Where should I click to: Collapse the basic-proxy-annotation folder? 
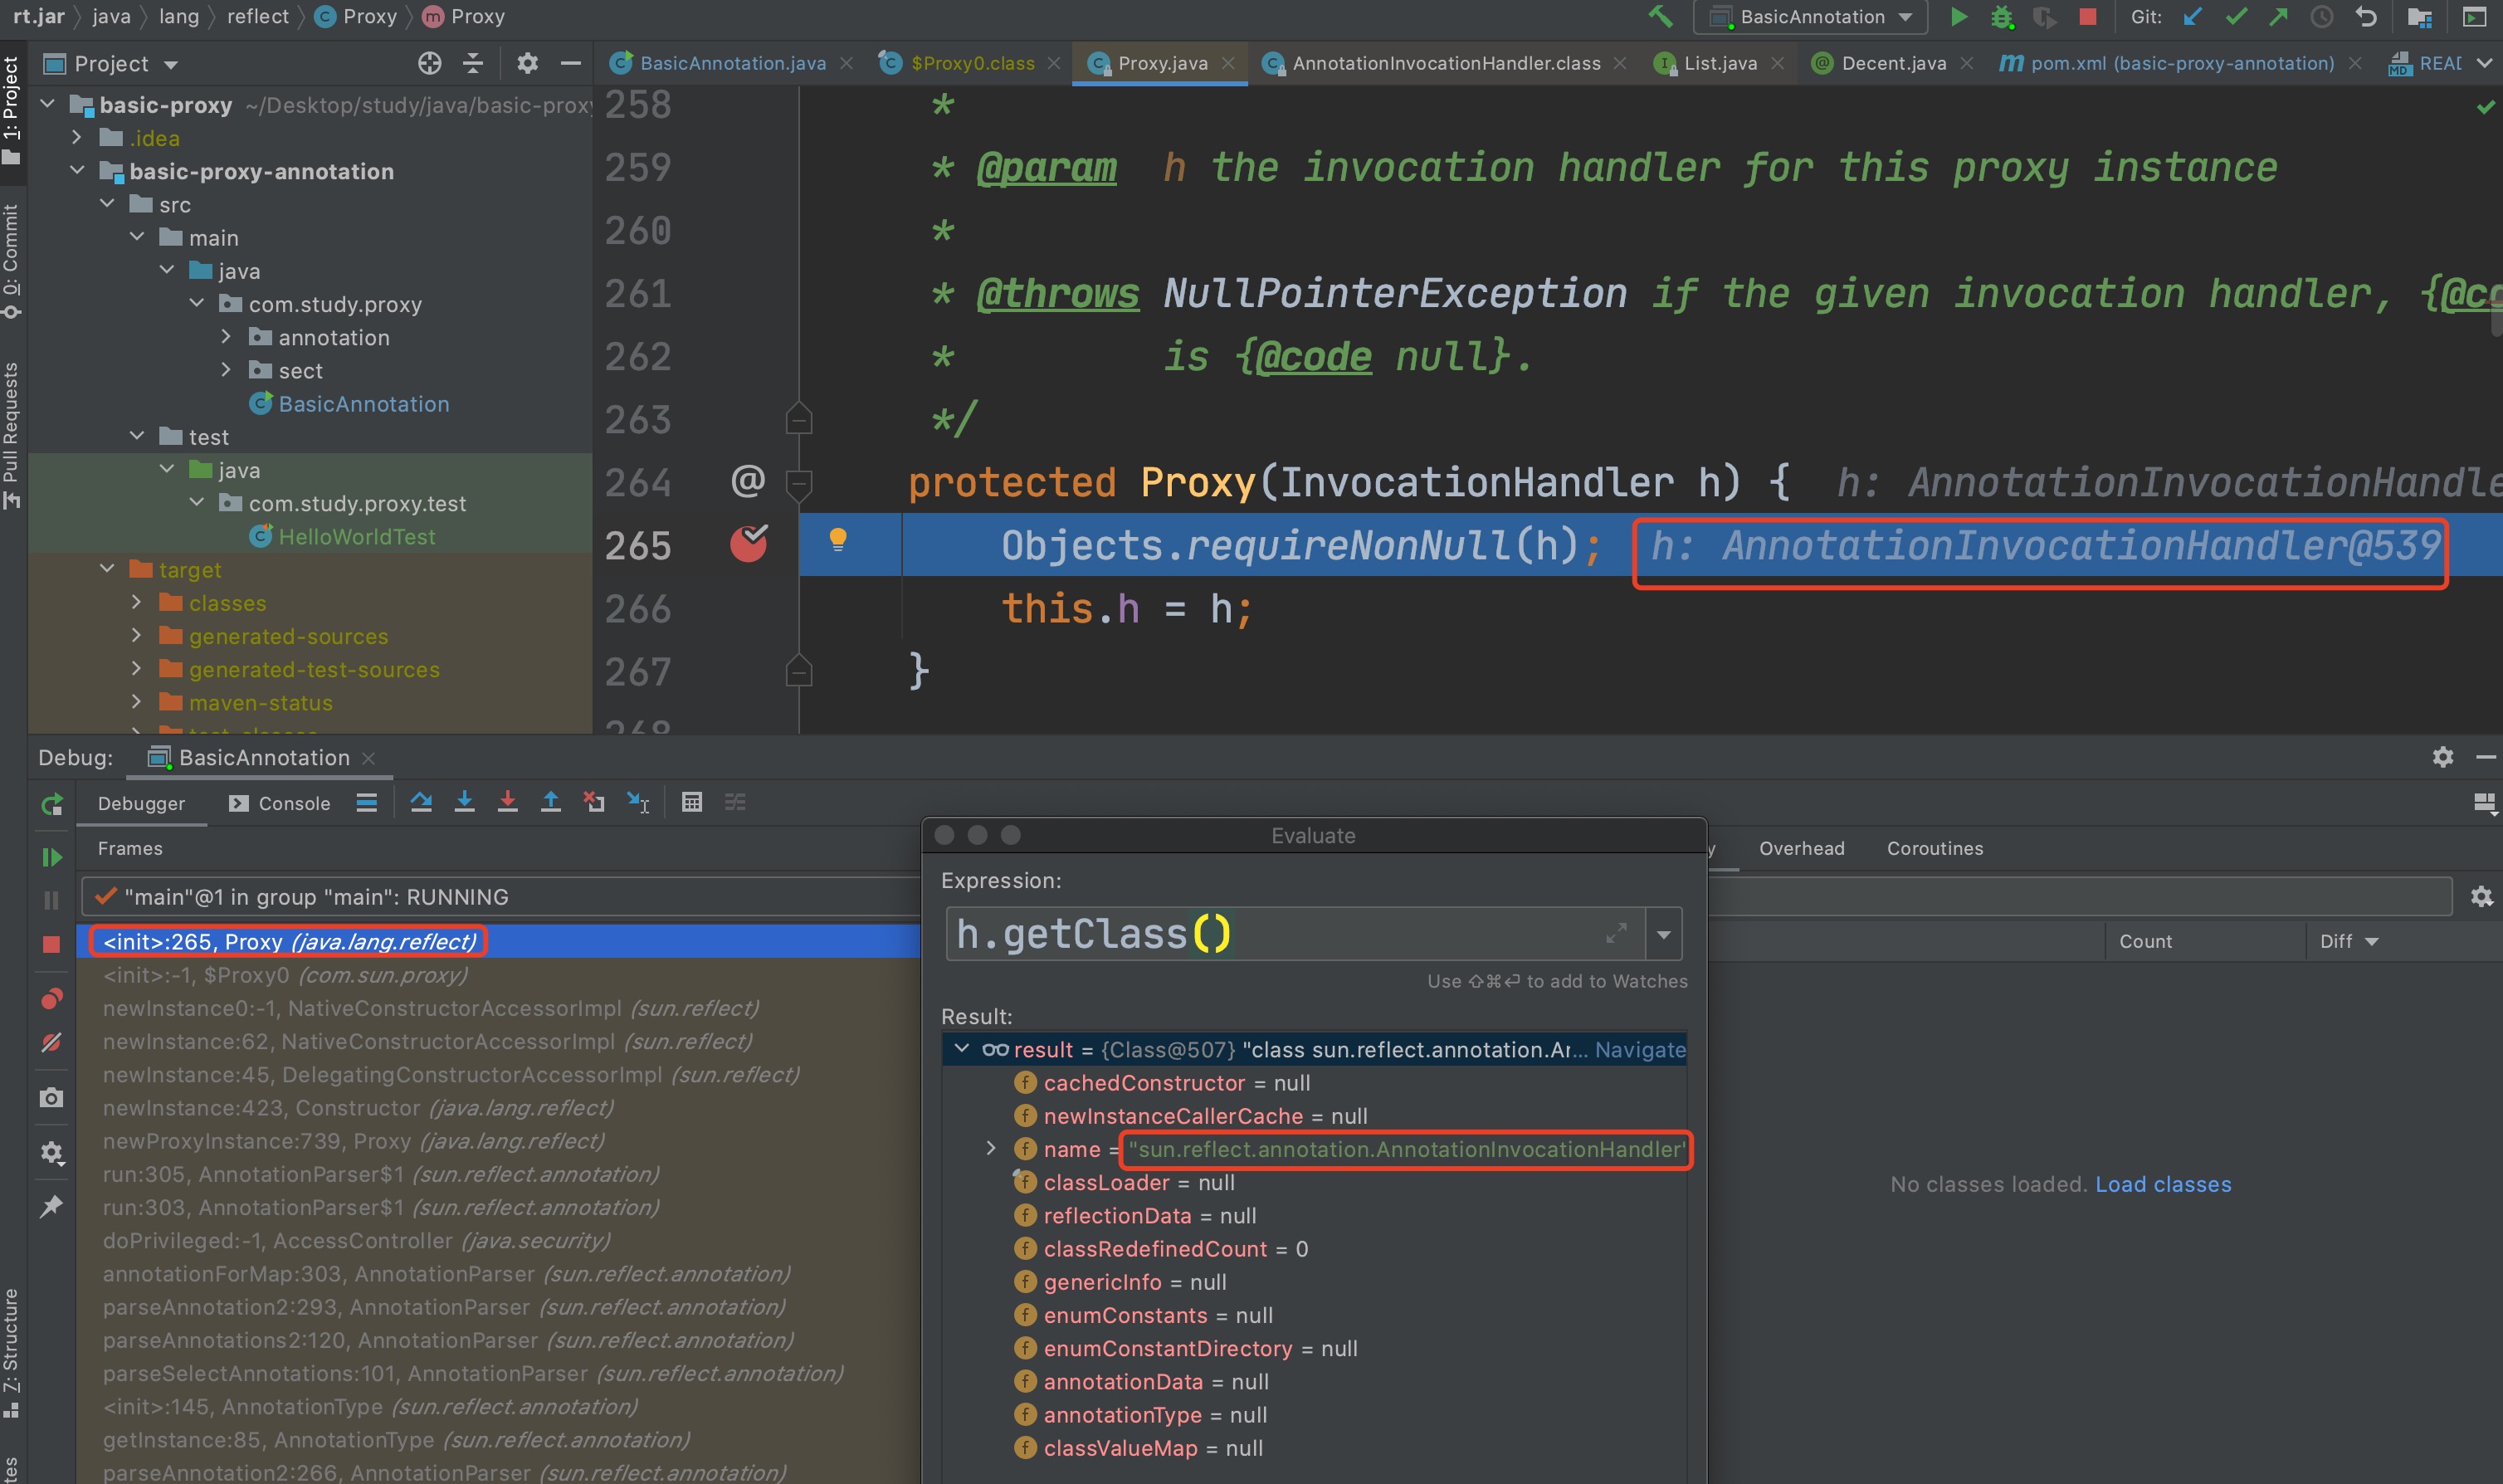77,170
